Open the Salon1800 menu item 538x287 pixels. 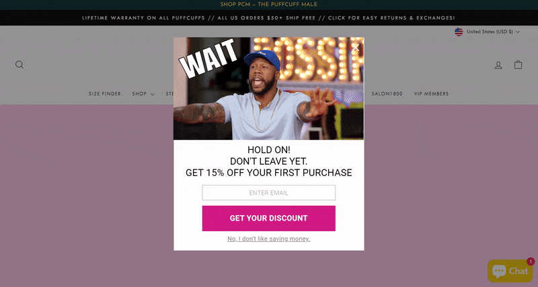click(x=387, y=93)
